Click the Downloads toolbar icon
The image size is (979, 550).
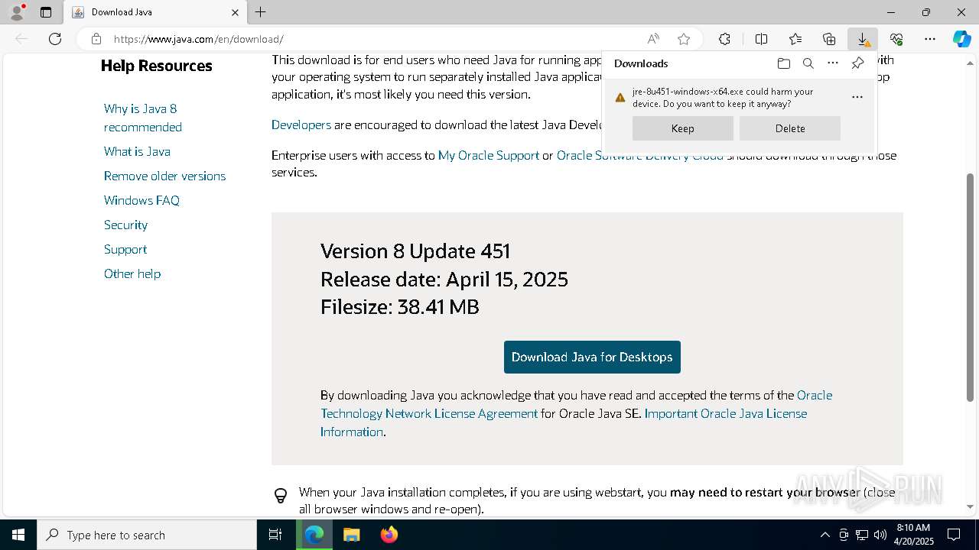[863, 39]
